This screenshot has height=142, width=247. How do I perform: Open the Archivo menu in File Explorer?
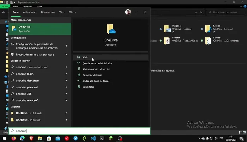[x=5, y=6]
